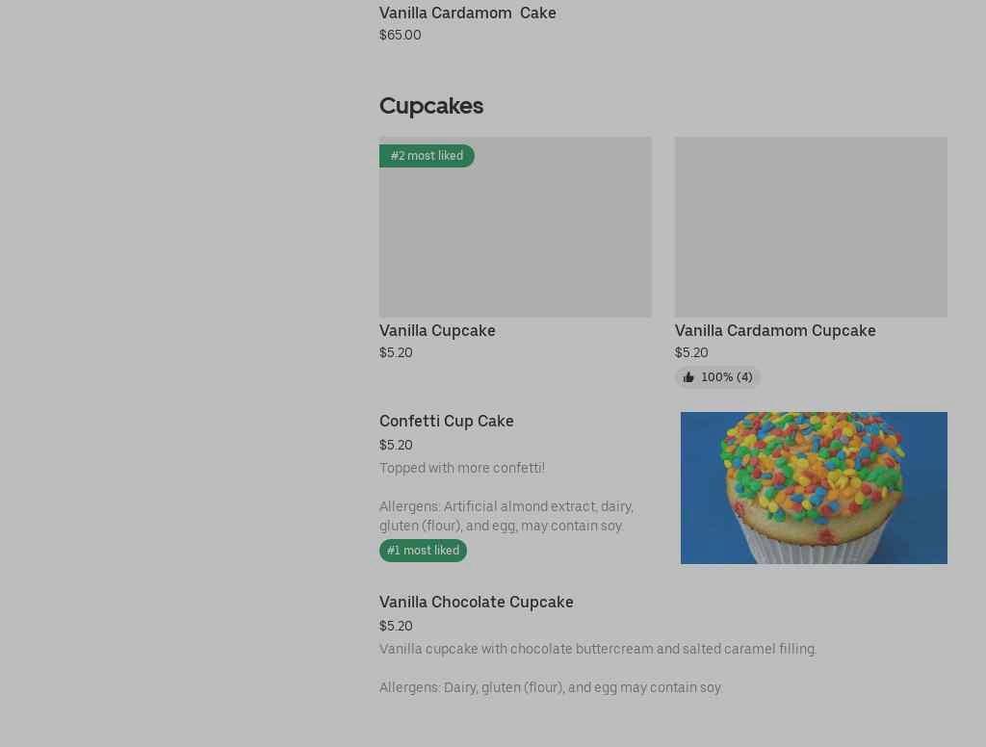Click the Confetti Cup Cake allergens text
986x747 pixels.
click(506, 516)
